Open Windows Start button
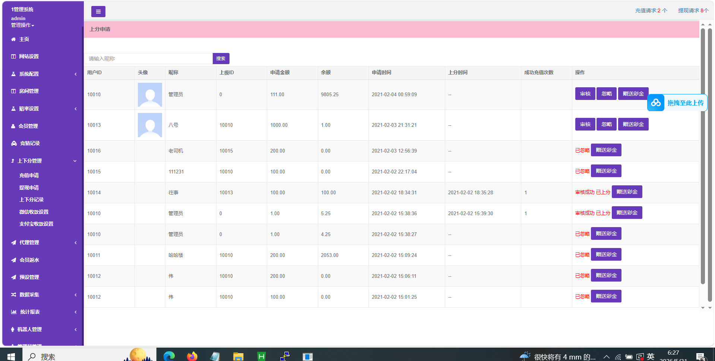The width and height of the screenshot is (715, 361). 11,357
